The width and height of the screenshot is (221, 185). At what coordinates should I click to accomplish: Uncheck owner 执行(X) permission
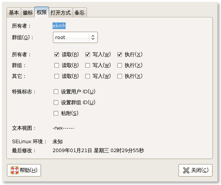pyautogui.click(x=120, y=55)
